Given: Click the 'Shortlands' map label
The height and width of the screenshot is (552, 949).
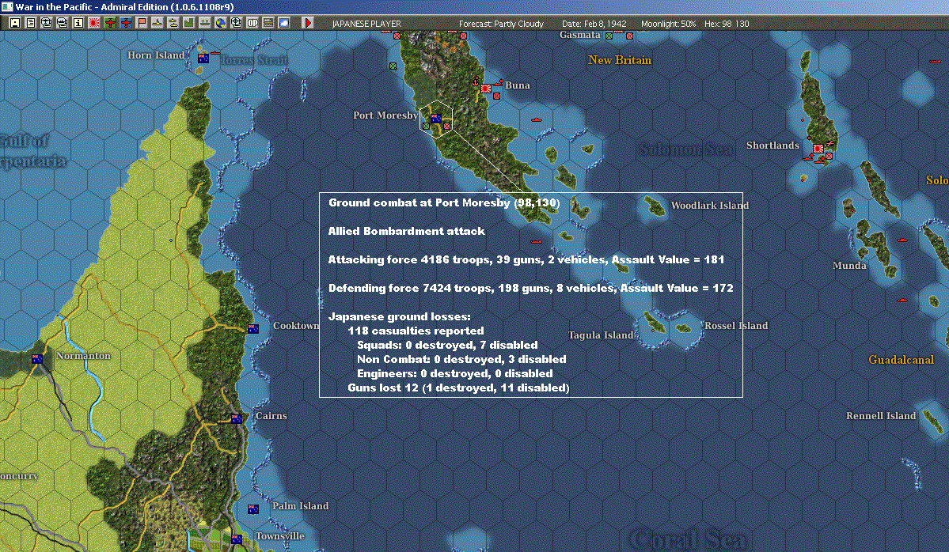Looking at the screenshot, I should pos(772,145).
